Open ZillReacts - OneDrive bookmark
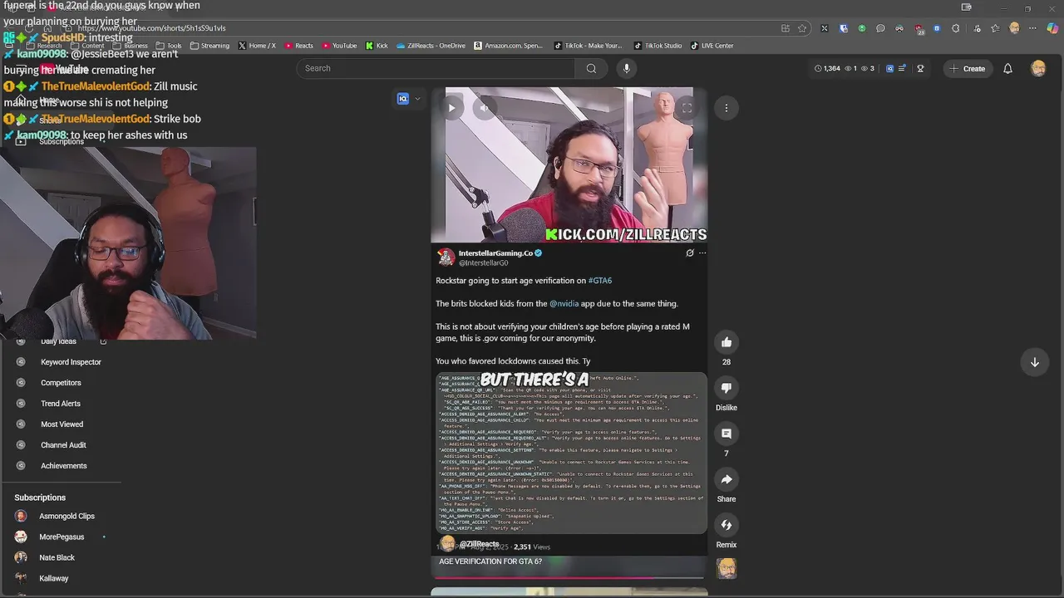The height and width of the screenshot is (598, 1064). [431, 46]
